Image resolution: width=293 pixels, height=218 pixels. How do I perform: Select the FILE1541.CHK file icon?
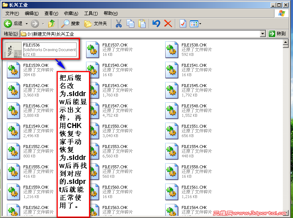pyautogui.click(x=171, y=70)
